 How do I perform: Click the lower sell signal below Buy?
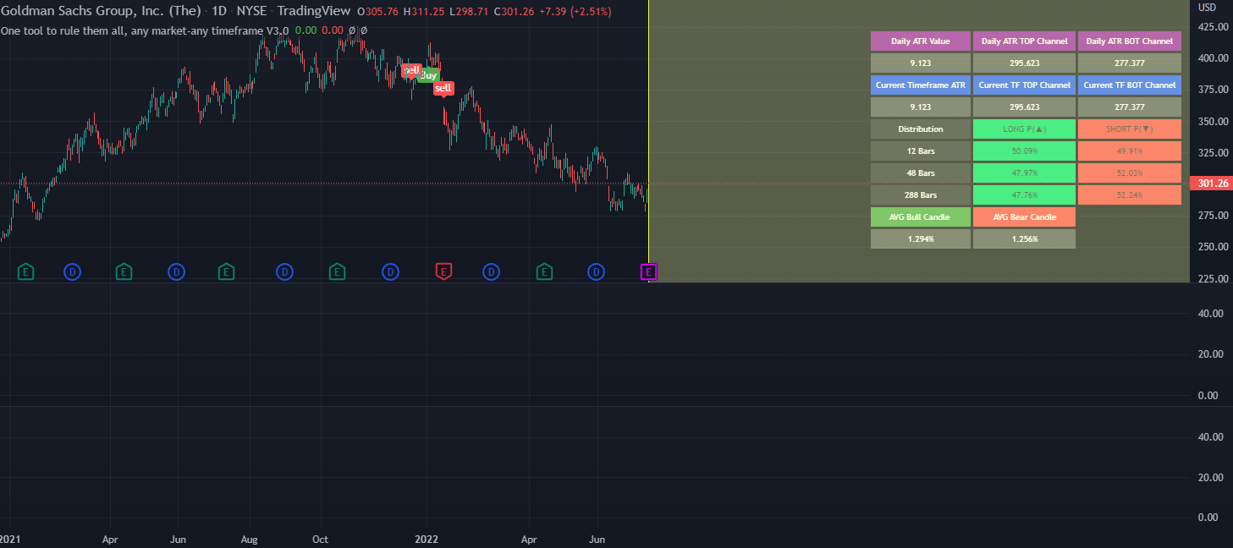pyautogui.click(x=443, y=88)
